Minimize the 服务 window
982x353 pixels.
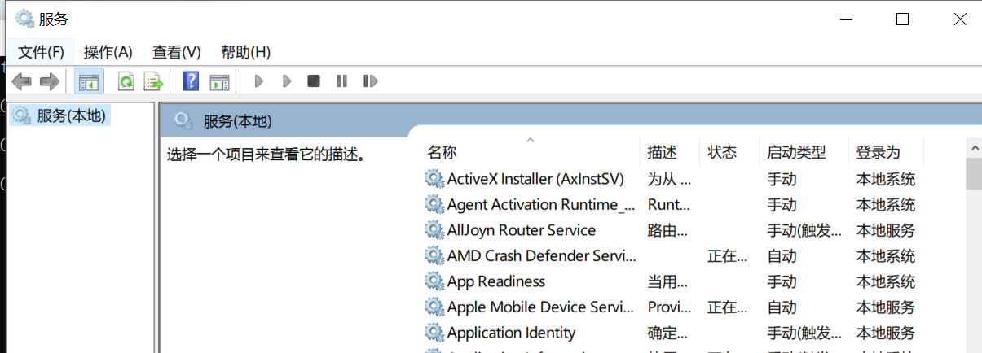pos(845,20)
